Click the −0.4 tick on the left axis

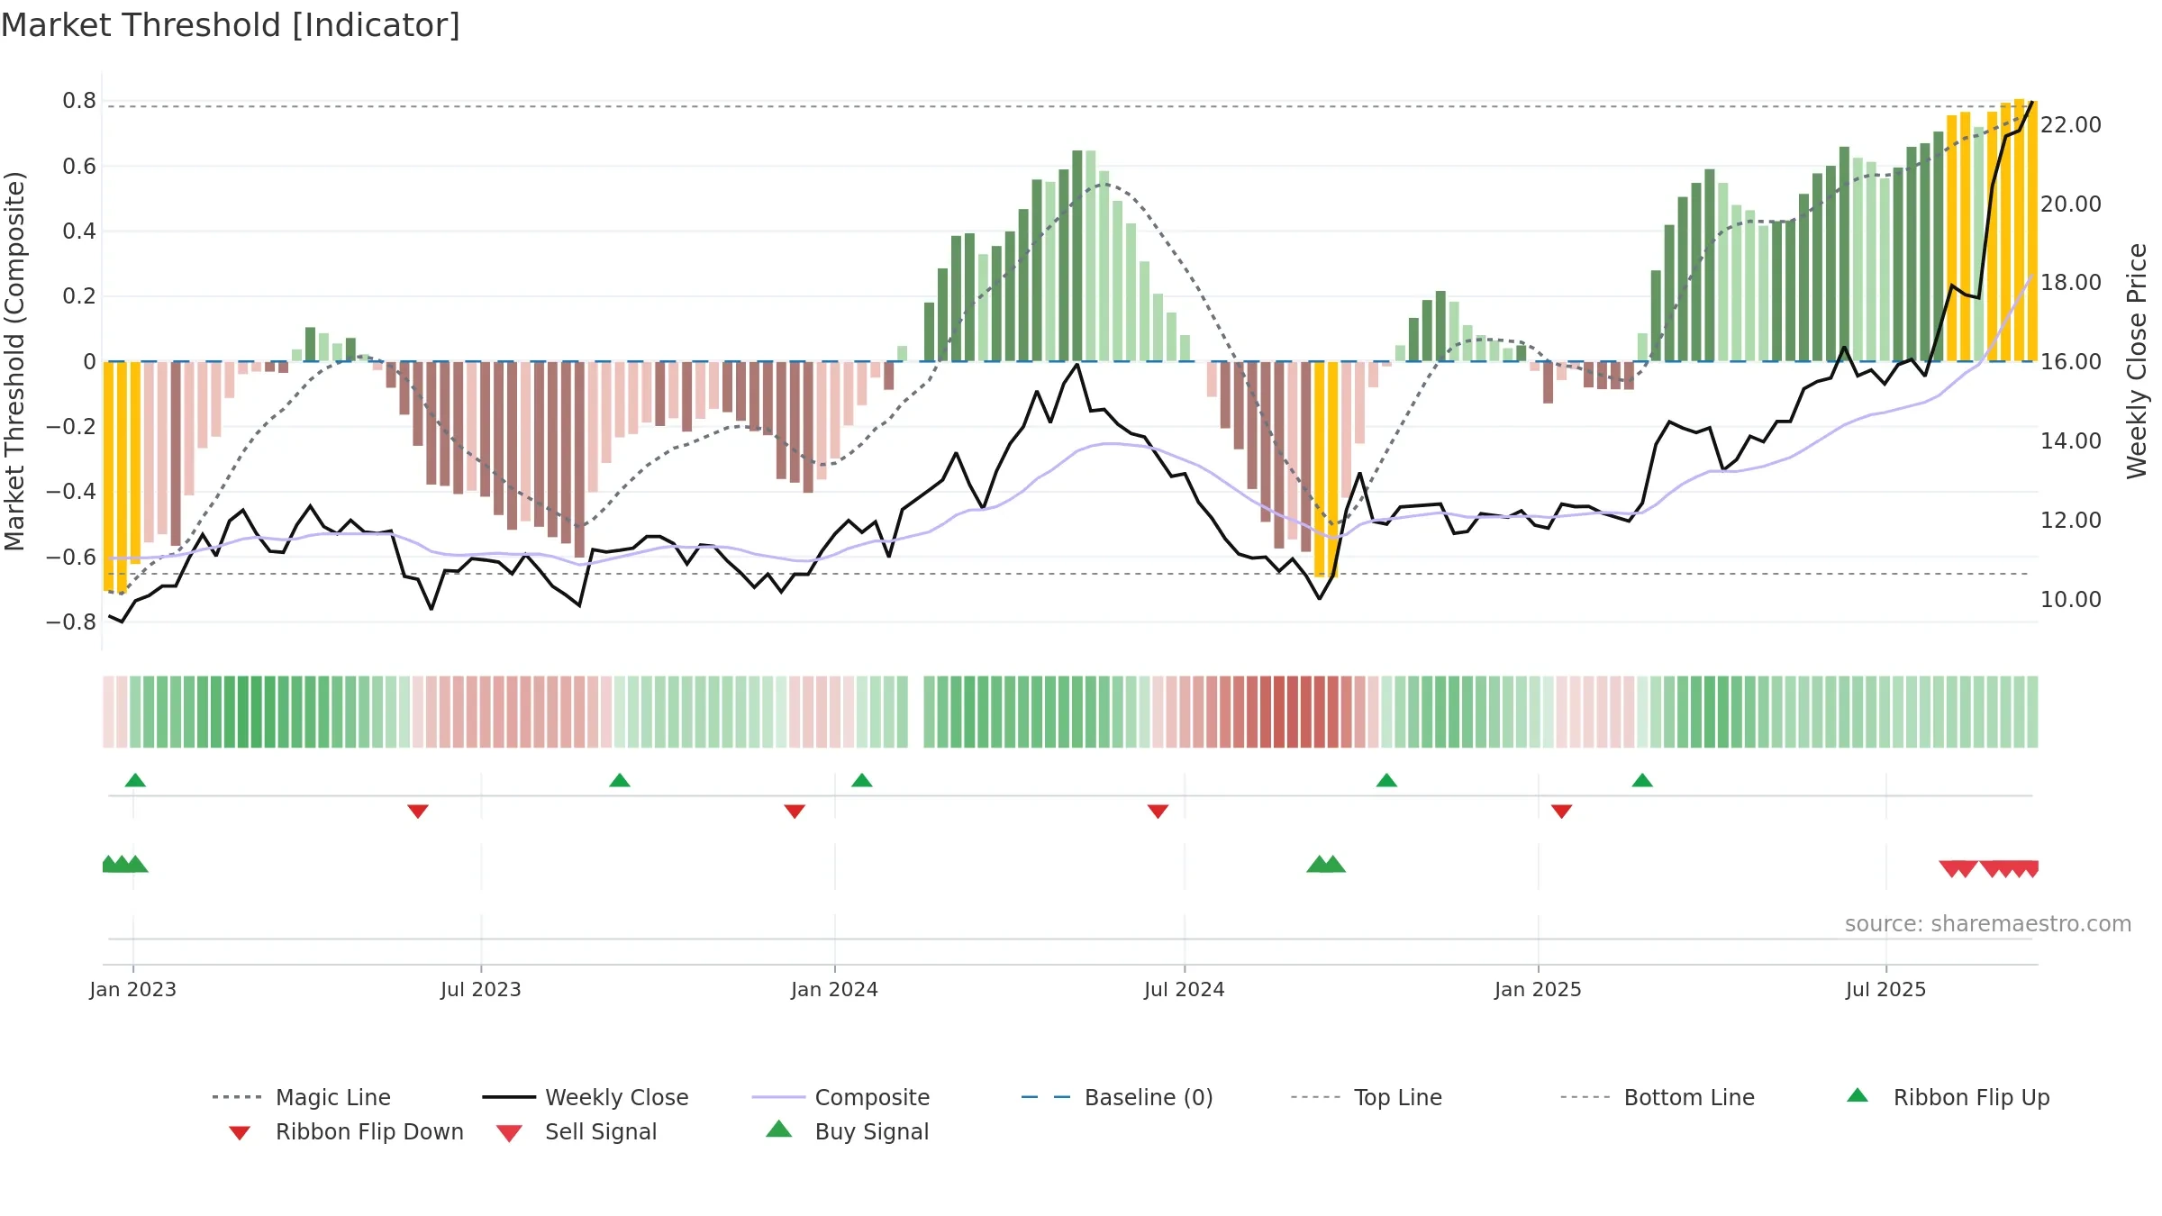[71, 492]
